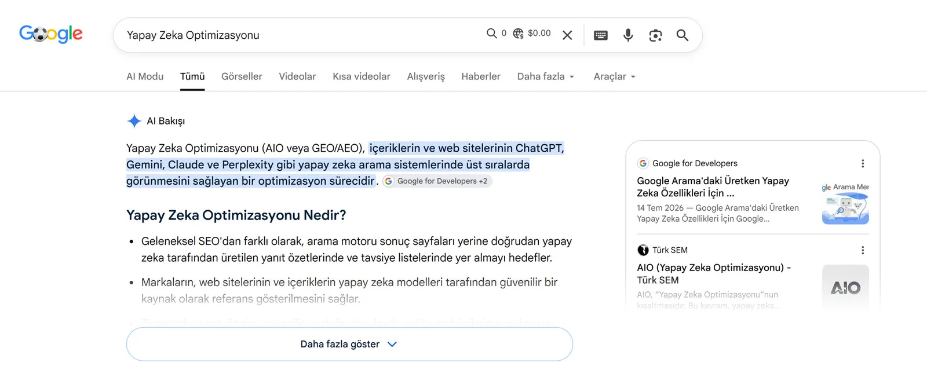The height and width of the screenshot is (370, 927).
Task: Click the Google logo
Action: coord(51,34)
